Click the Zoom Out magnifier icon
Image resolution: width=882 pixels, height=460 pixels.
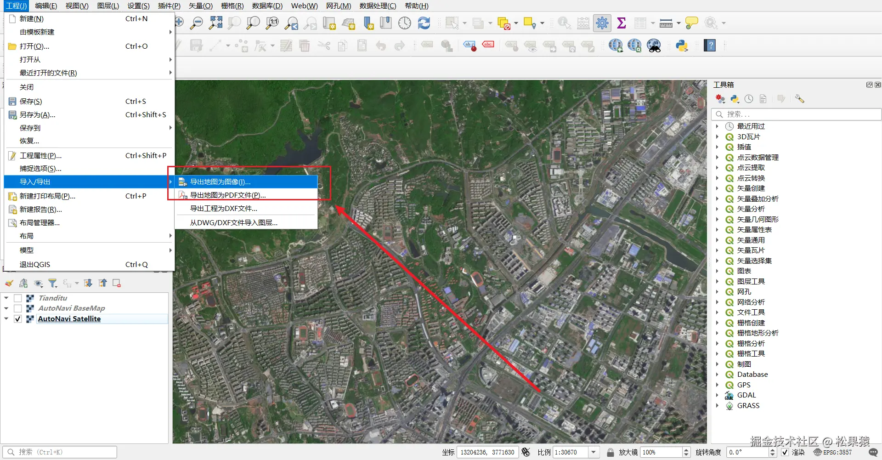coord(197,23)
